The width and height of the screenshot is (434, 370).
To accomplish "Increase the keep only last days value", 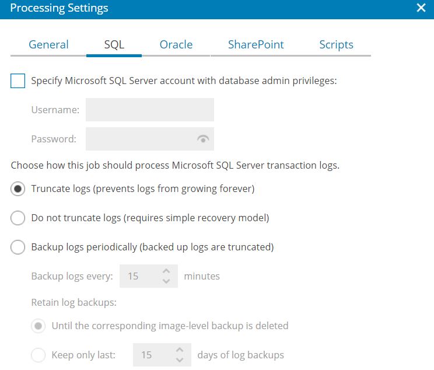I will 180,350.
